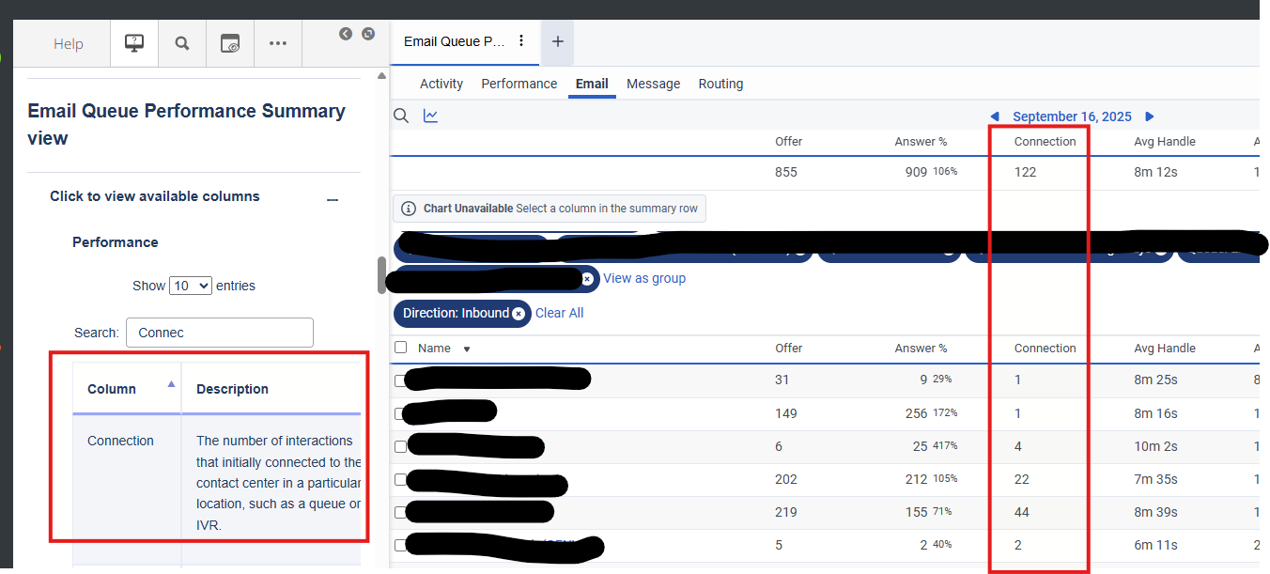This screenshot has height=574, width=1270.
Task: Switch to the Message tab
Action: tap(654, 84)
